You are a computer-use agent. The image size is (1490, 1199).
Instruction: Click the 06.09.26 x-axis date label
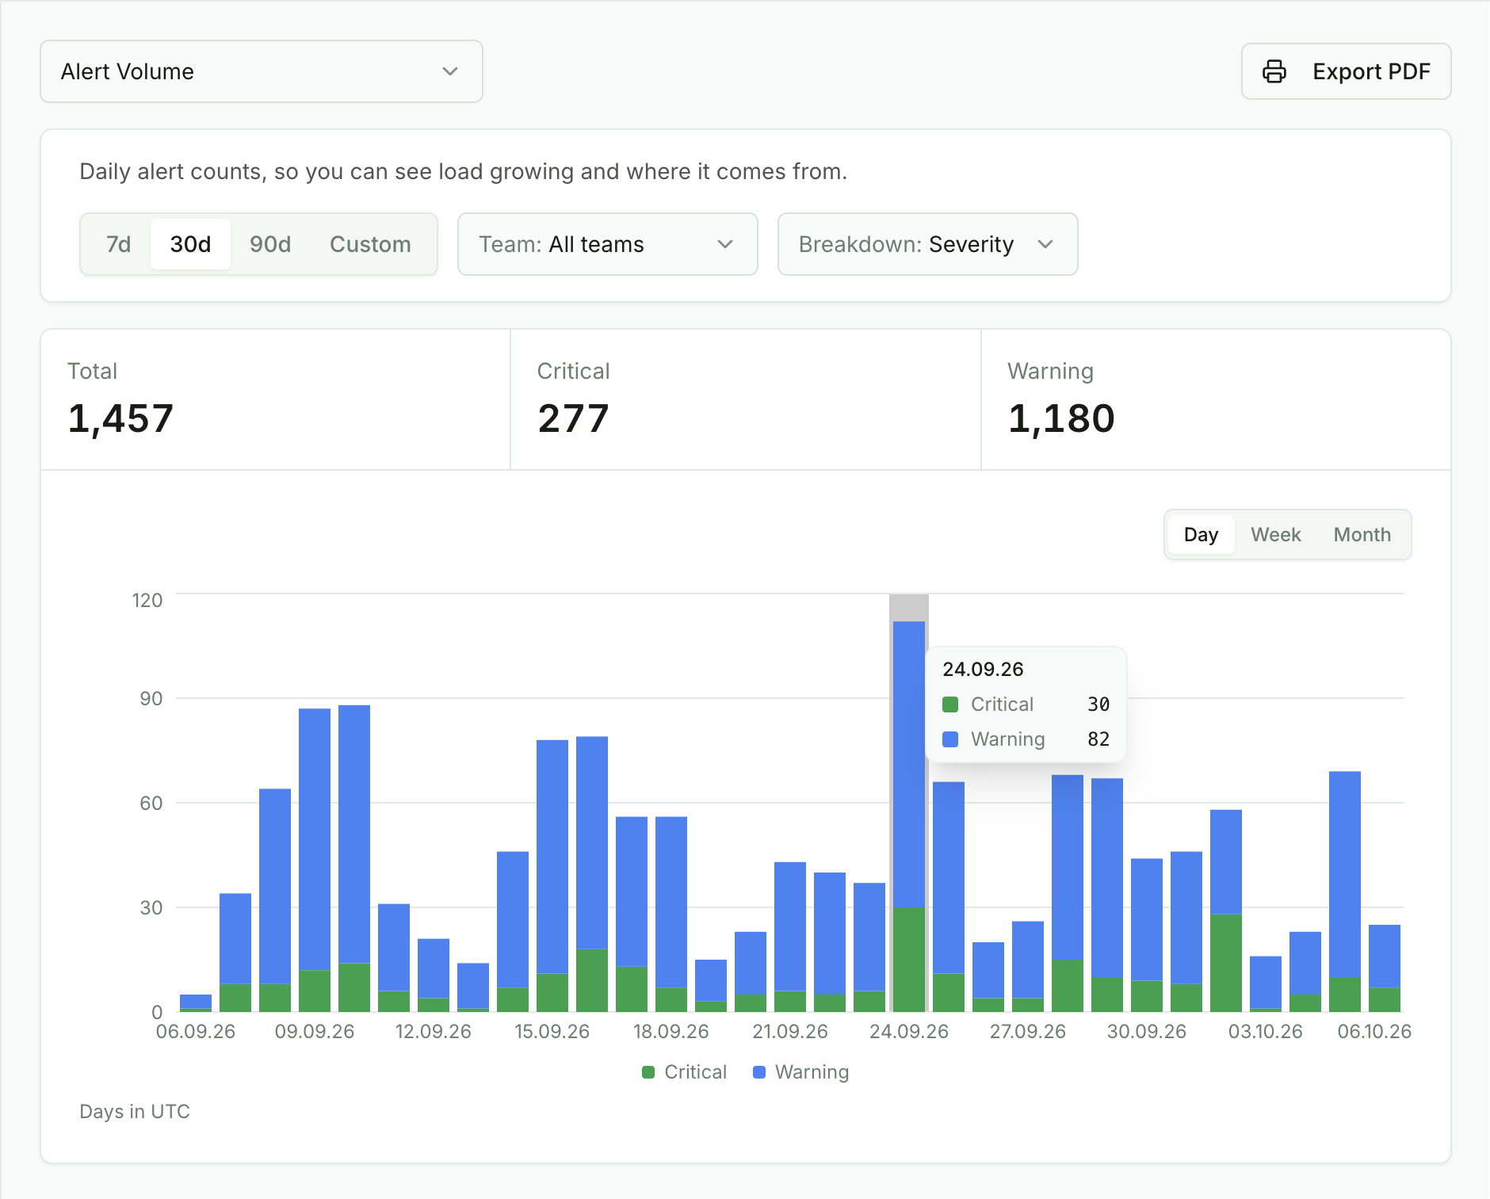[196, 1032]
